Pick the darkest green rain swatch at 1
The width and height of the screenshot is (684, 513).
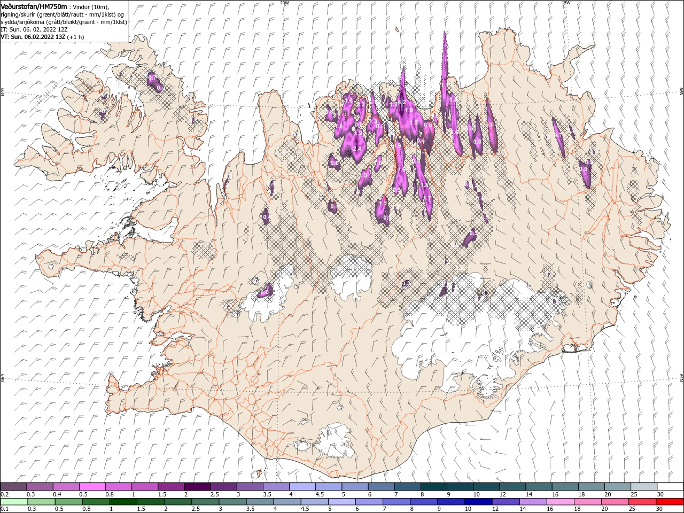(x=123, y=502)
